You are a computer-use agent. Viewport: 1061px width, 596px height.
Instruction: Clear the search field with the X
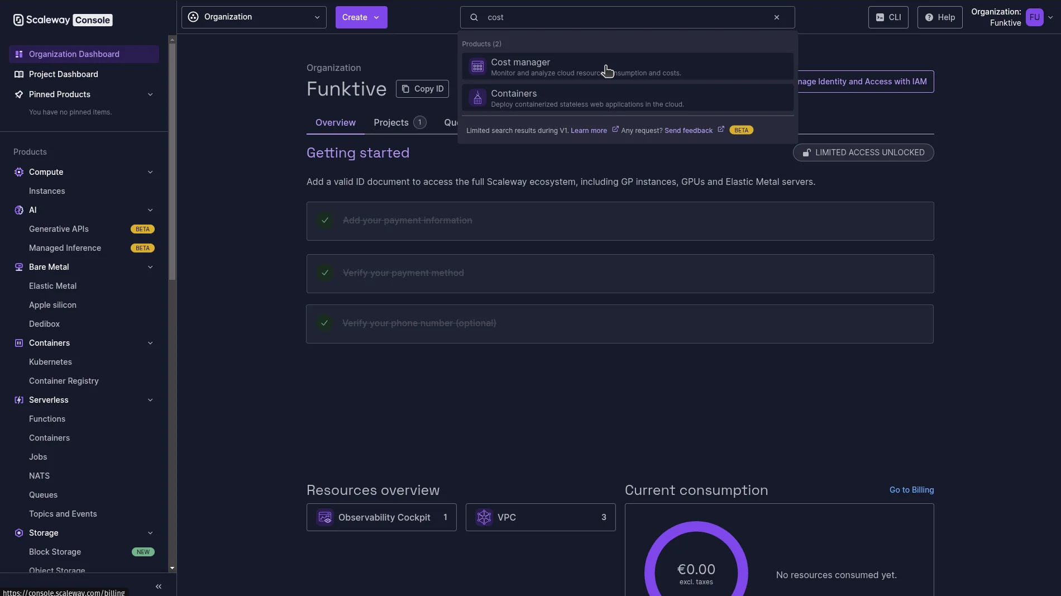coord(777,17)
